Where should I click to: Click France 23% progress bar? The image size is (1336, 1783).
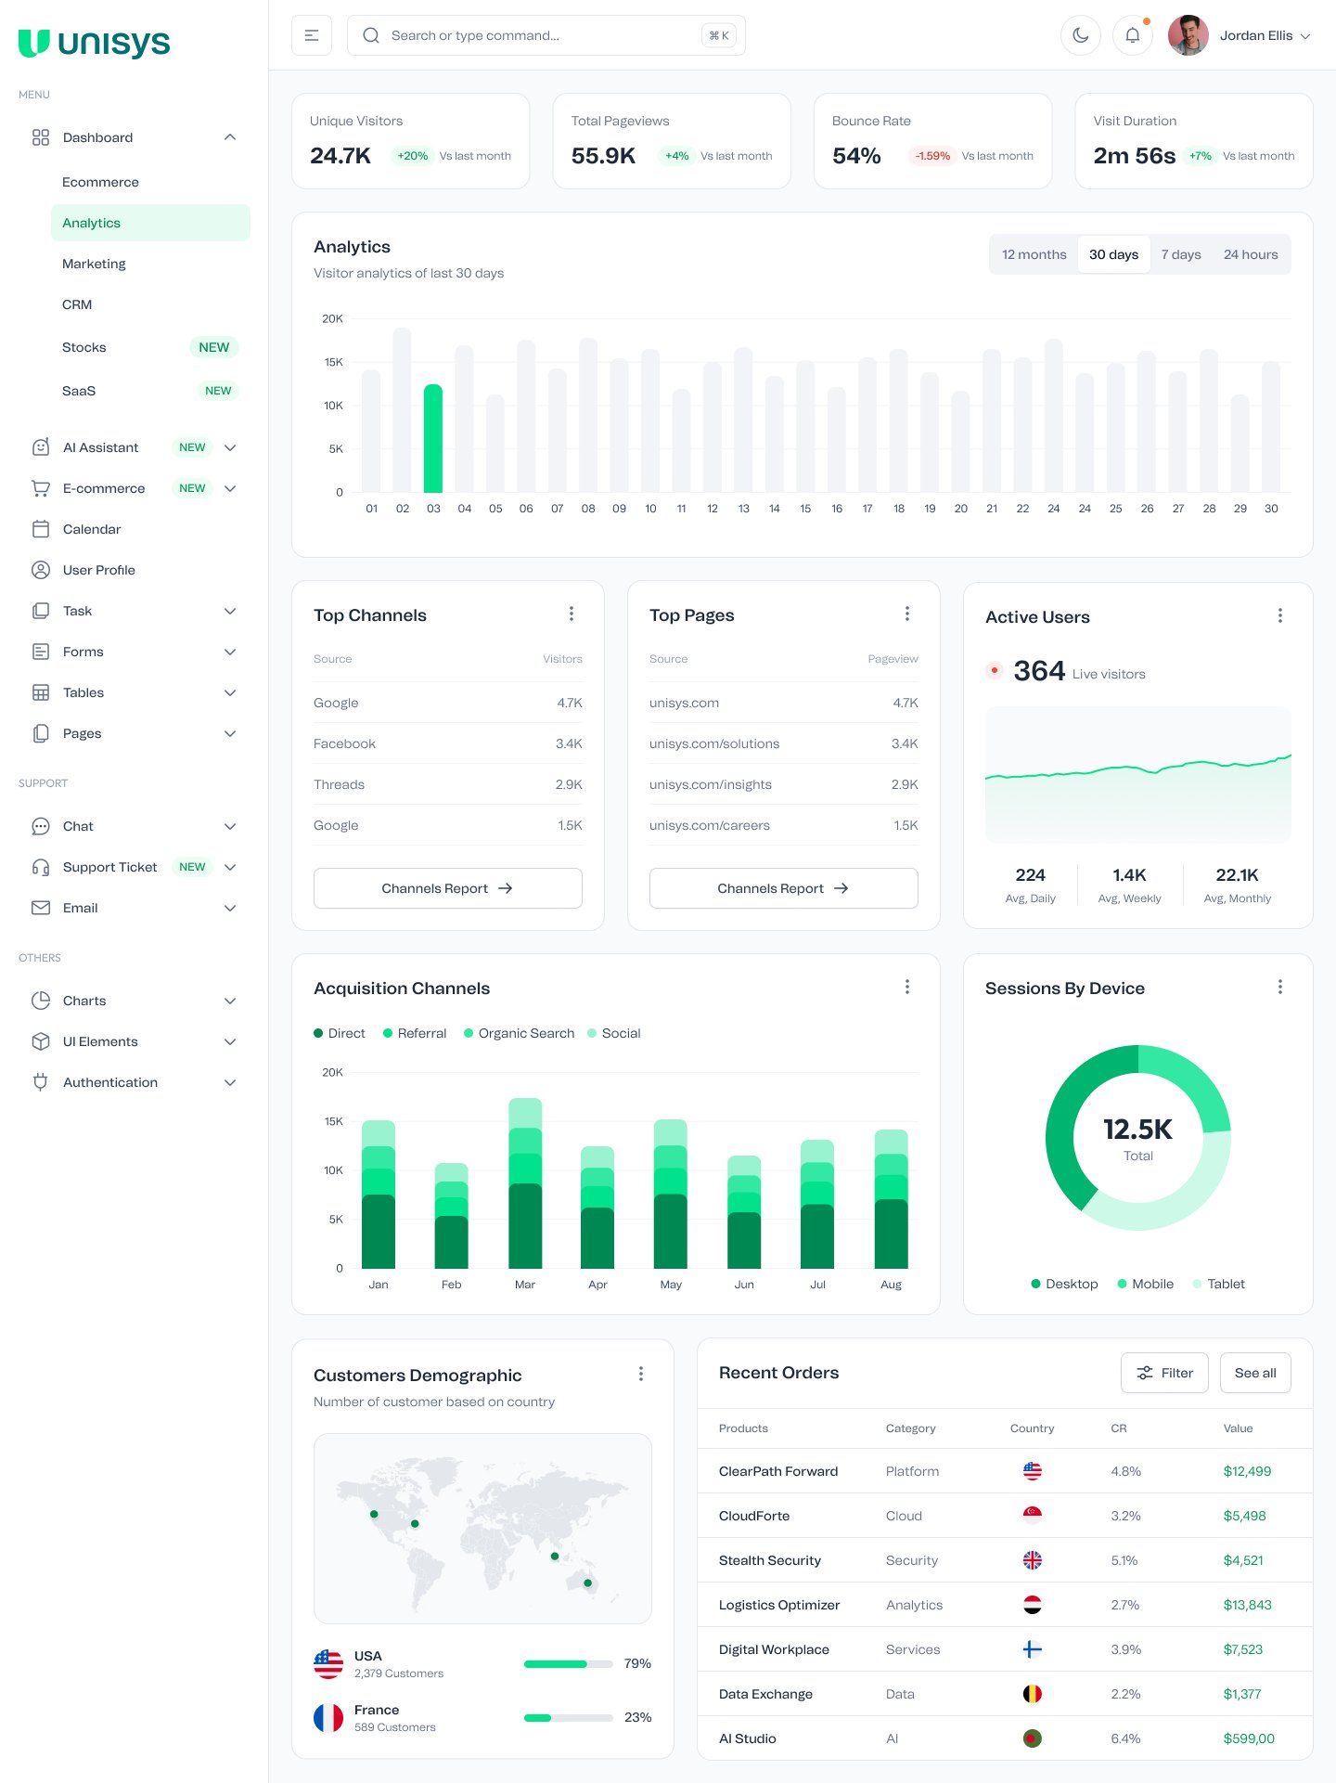[x=569, y=1718]
